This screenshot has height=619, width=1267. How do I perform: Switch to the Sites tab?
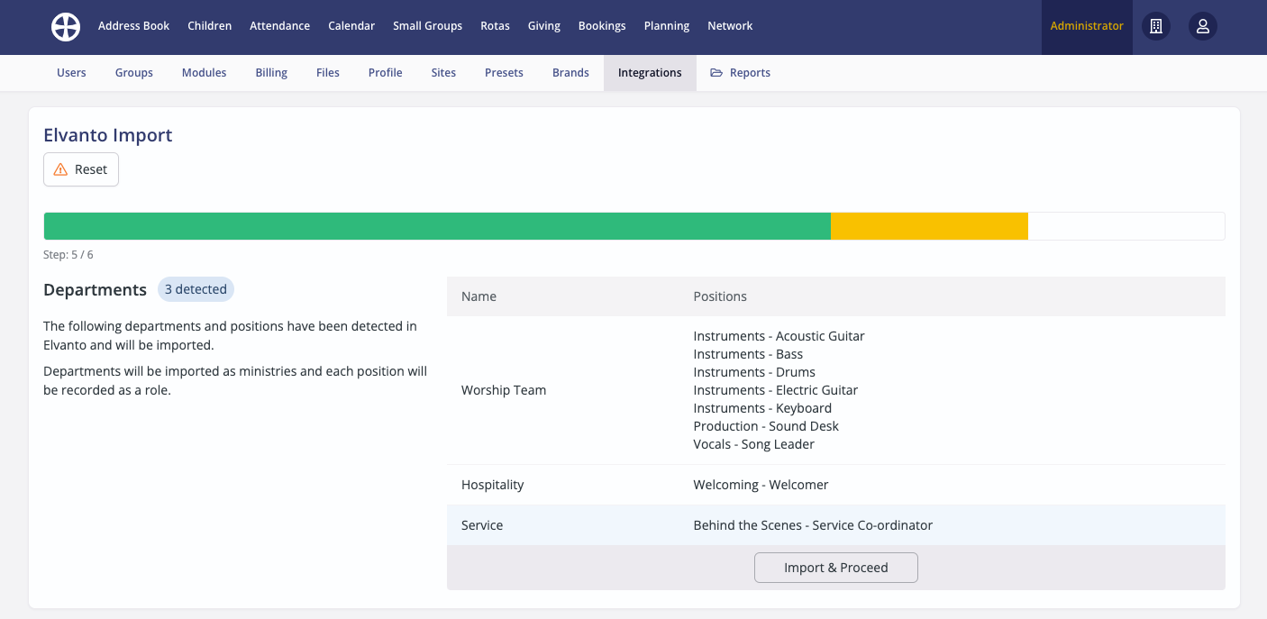443,73
